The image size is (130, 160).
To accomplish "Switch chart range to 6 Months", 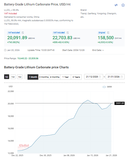I will click(55, 77).
